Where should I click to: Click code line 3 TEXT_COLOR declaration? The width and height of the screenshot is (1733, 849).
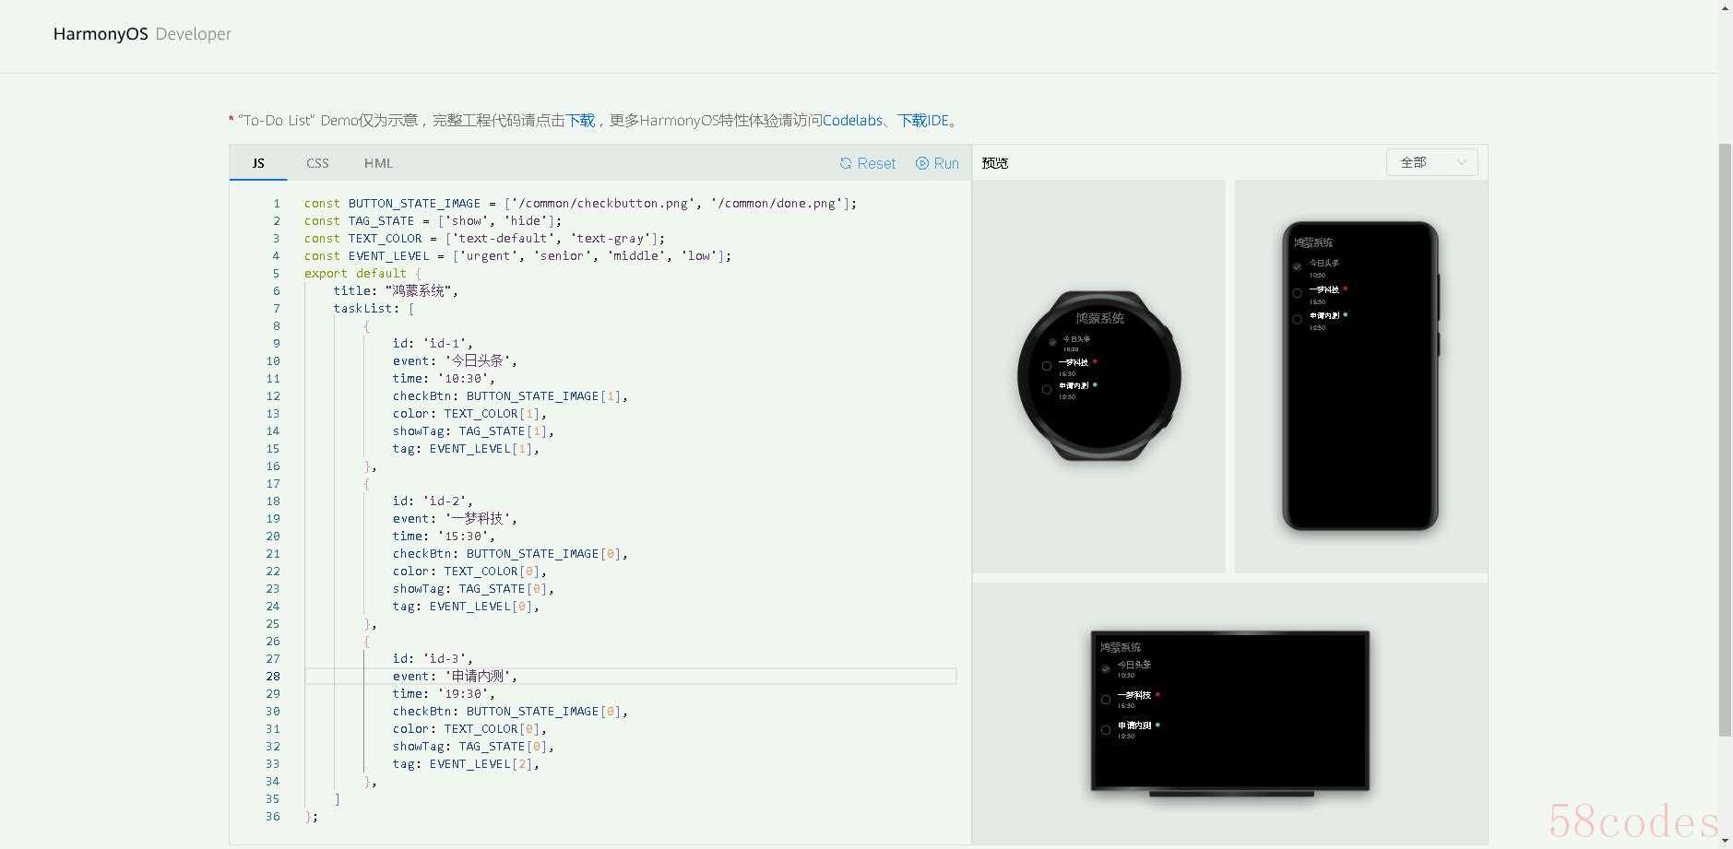tap(484, 239)
